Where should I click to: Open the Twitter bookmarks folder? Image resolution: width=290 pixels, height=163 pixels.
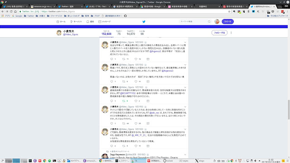[x=29, y=16]
